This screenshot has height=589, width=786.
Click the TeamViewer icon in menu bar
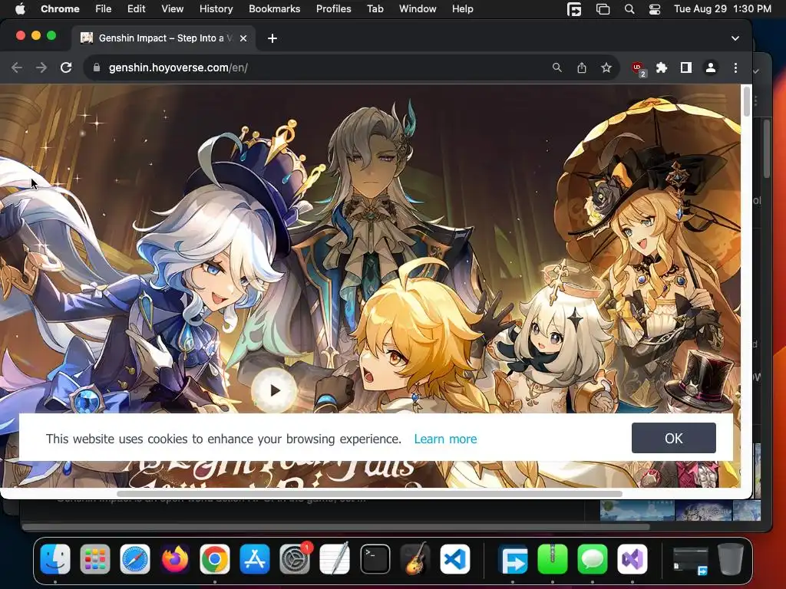pos(574,9)
